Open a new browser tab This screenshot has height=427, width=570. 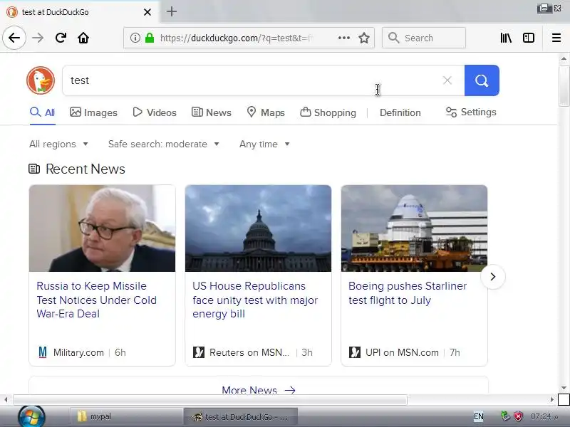point(172,11)
